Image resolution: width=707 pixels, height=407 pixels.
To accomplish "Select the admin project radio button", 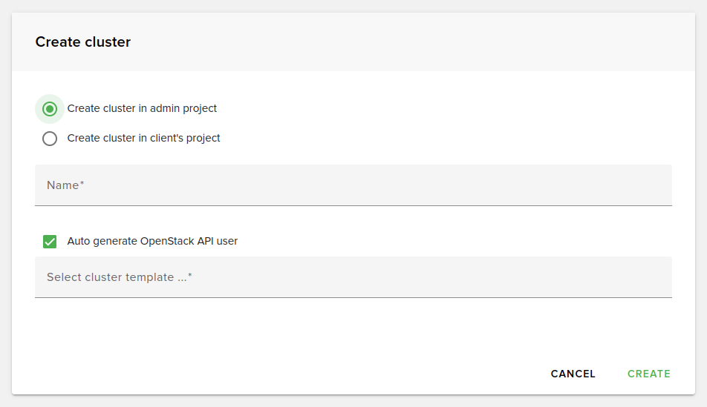I will (50, 109).
